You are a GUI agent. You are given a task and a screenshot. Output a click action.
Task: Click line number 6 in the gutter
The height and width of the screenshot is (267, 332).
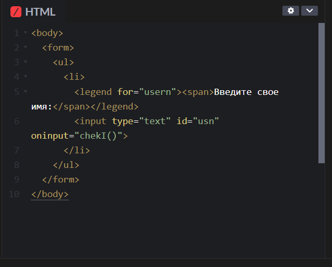click(x=17, y=121)
